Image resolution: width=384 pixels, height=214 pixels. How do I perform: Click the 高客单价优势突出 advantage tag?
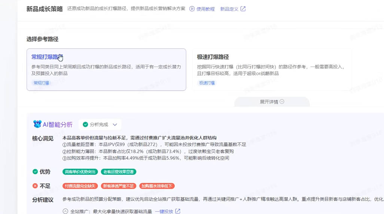80,172
